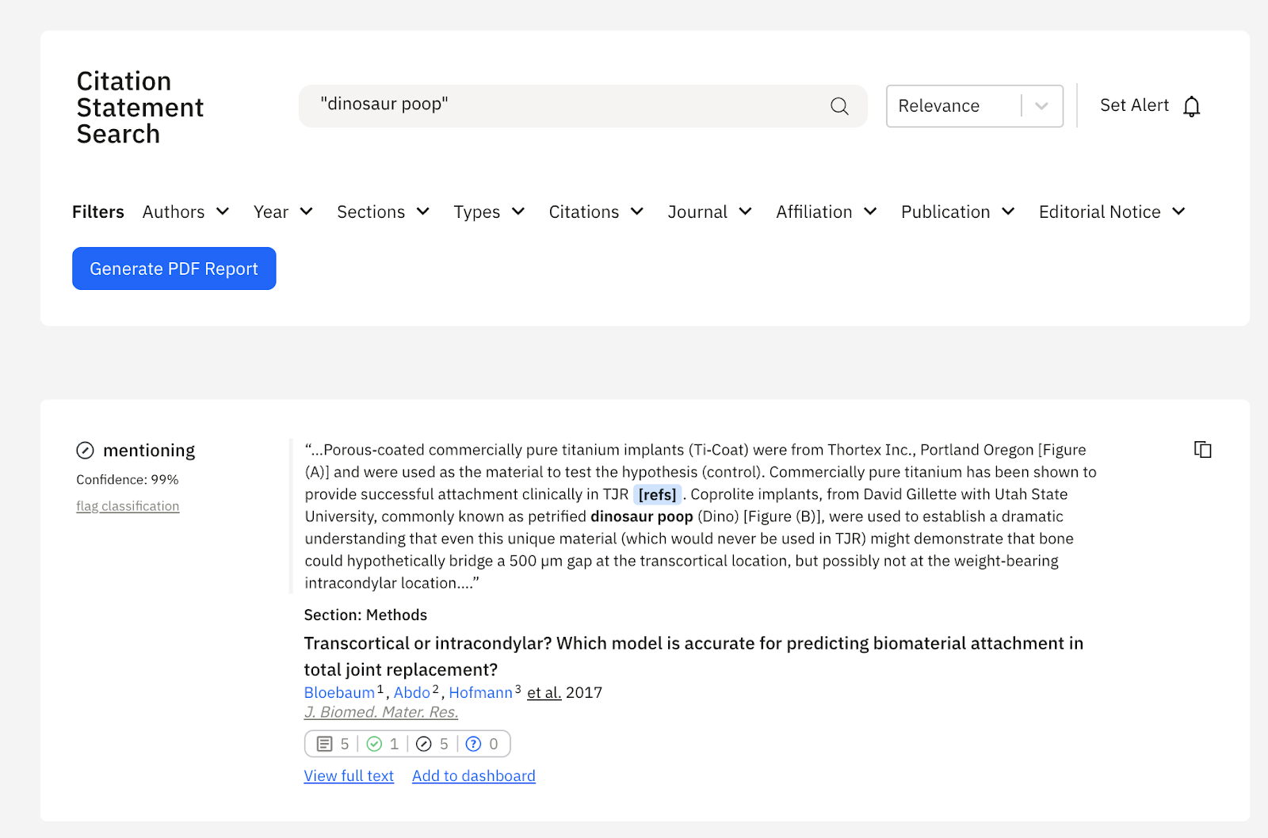Copy the citation statement using copy icon
1268x838 pixels.
(x=1202, y=450)
